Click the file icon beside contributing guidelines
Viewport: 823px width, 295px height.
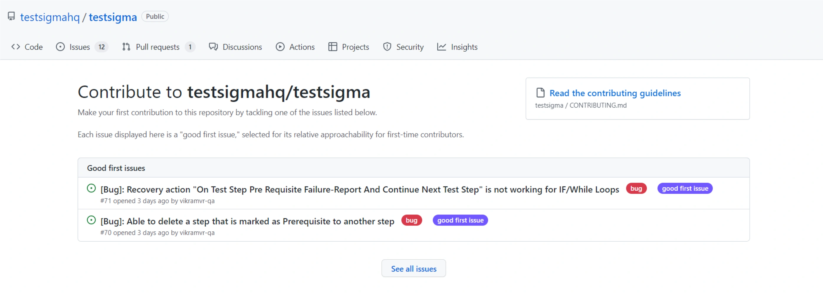pyautogui.click(x=540, y=93)
